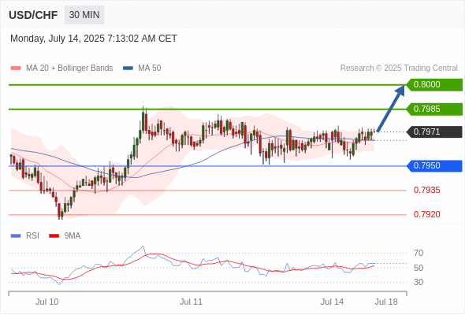Click the MA 50 legend label
465x315 pixels.
point(150,69)
